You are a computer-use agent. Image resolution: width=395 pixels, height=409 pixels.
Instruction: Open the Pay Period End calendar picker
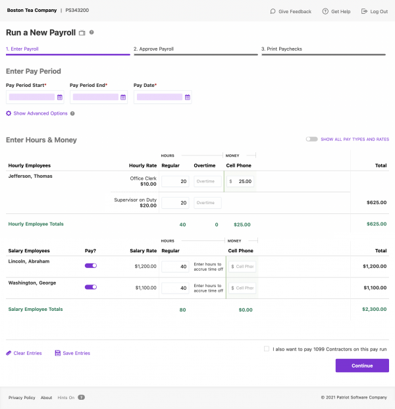(123, 97)
